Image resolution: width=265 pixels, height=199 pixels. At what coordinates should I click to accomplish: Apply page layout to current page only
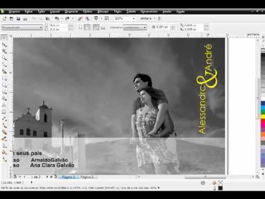[103, 28]
